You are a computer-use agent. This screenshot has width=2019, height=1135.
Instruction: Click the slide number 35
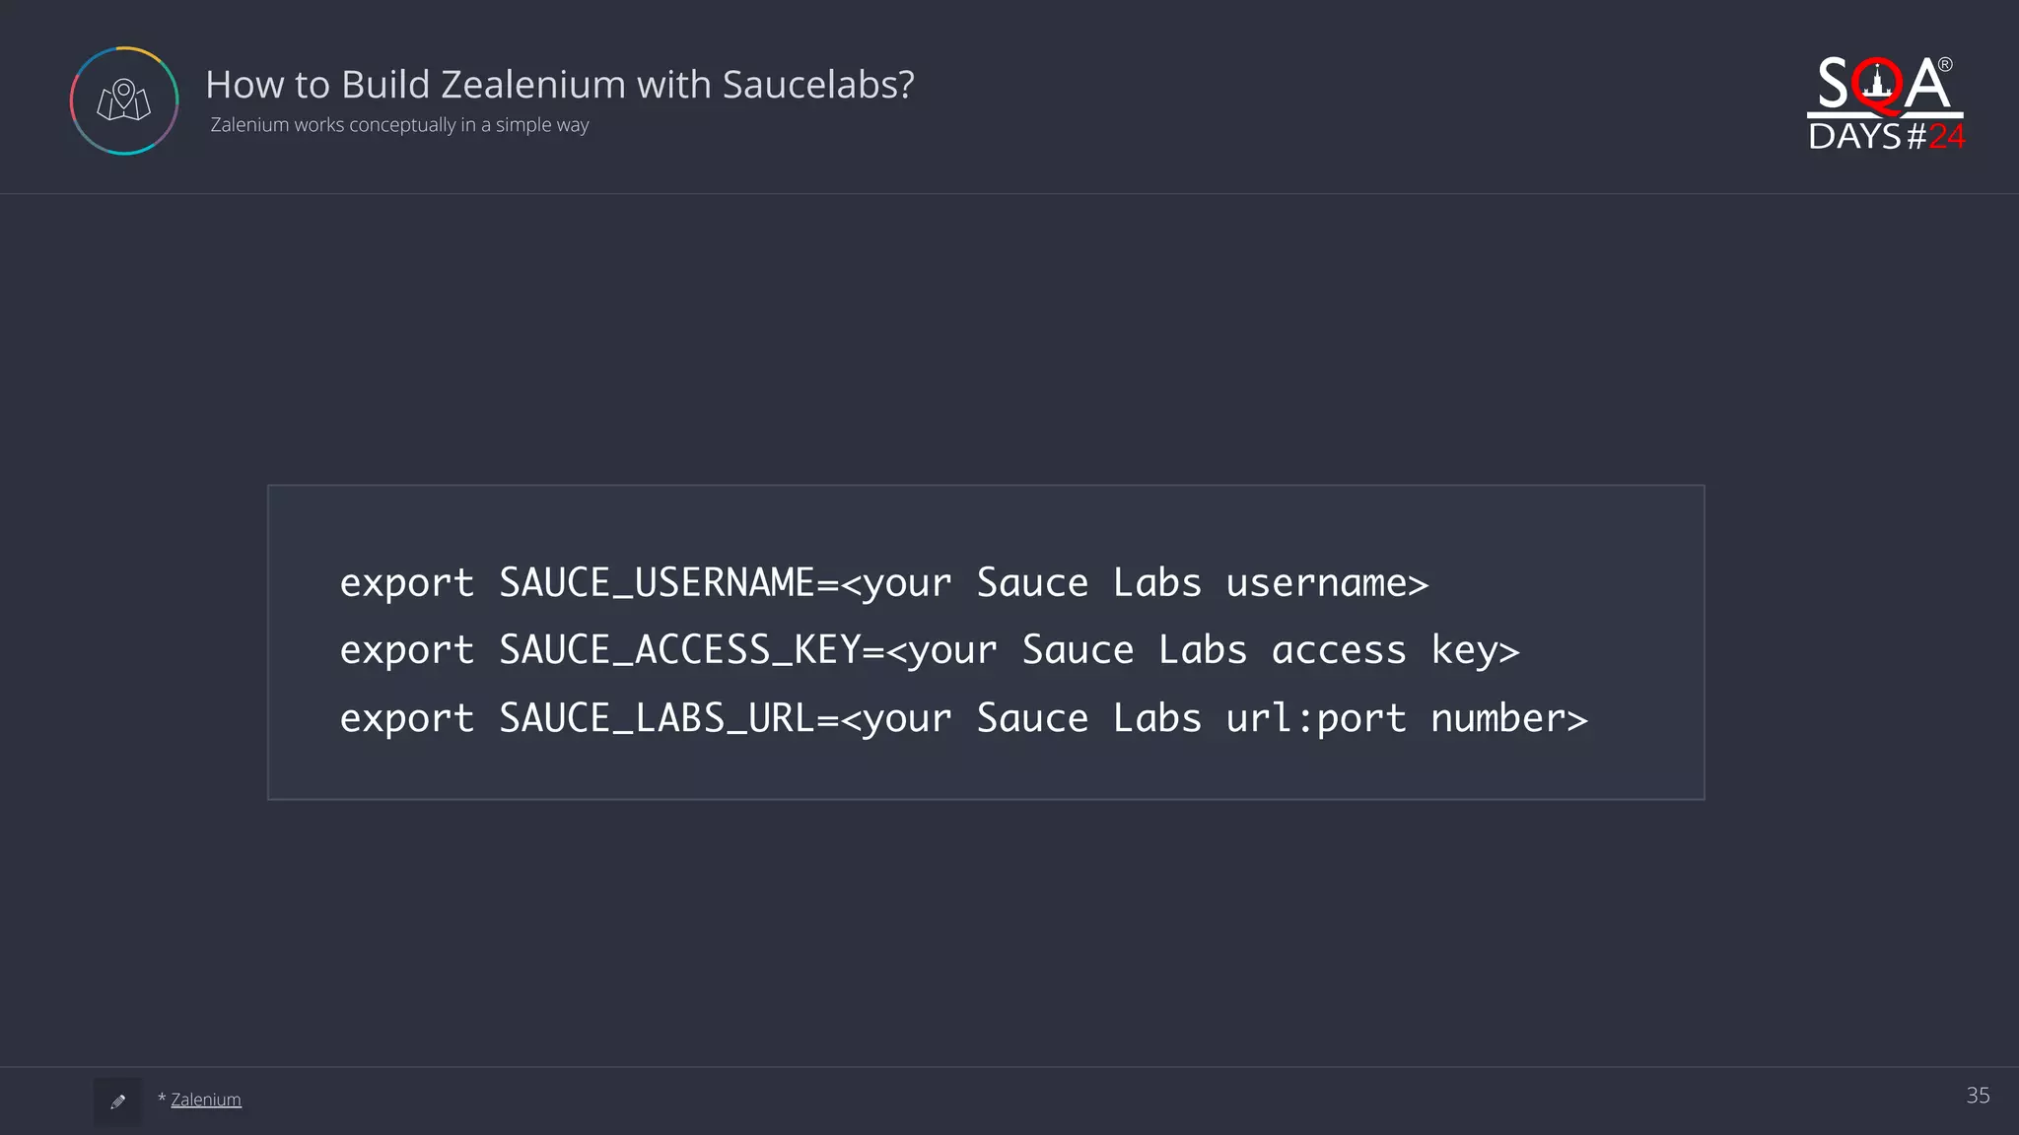click(x=1978, y=1096)
